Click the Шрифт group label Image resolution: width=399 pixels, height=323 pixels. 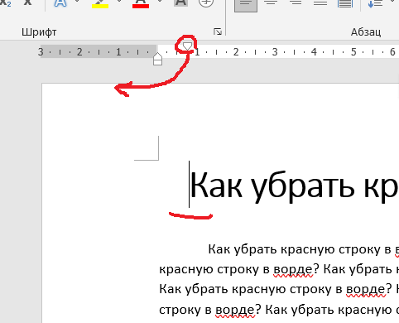[x=39, y=32]
